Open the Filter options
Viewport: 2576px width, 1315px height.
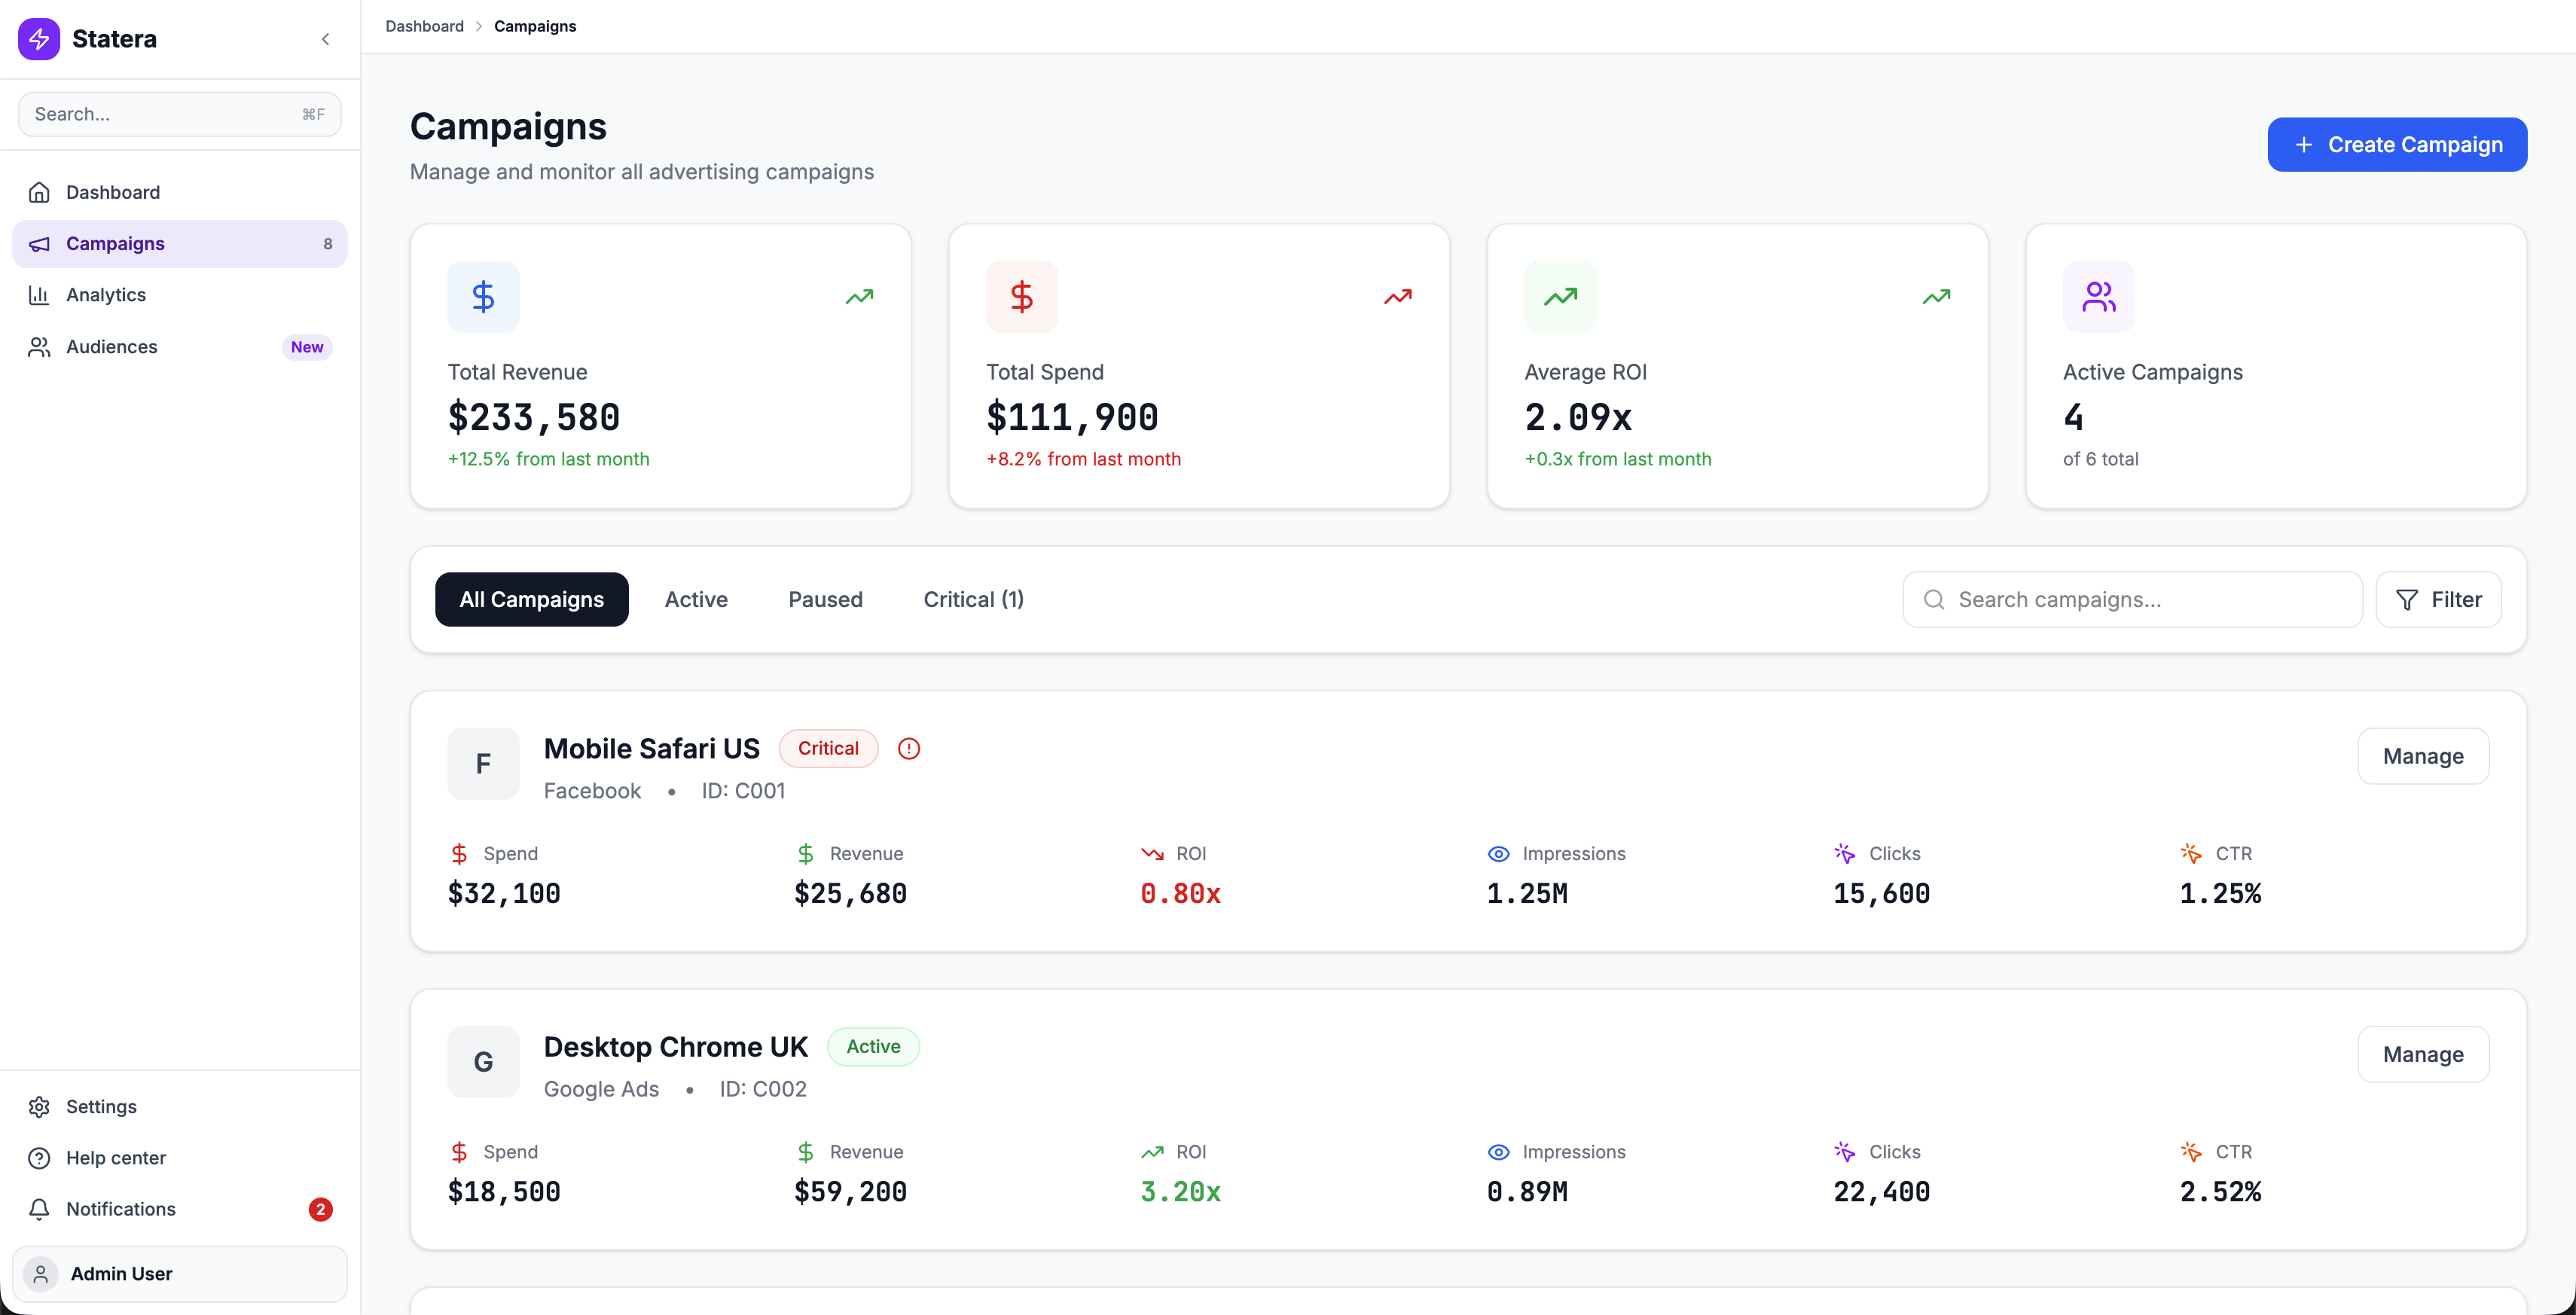click(x=2439, y=599)
